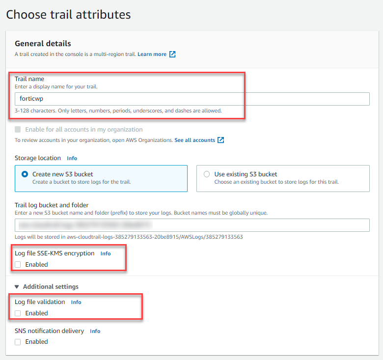Check Enable for all accounts in my organization

click(18, 130)
